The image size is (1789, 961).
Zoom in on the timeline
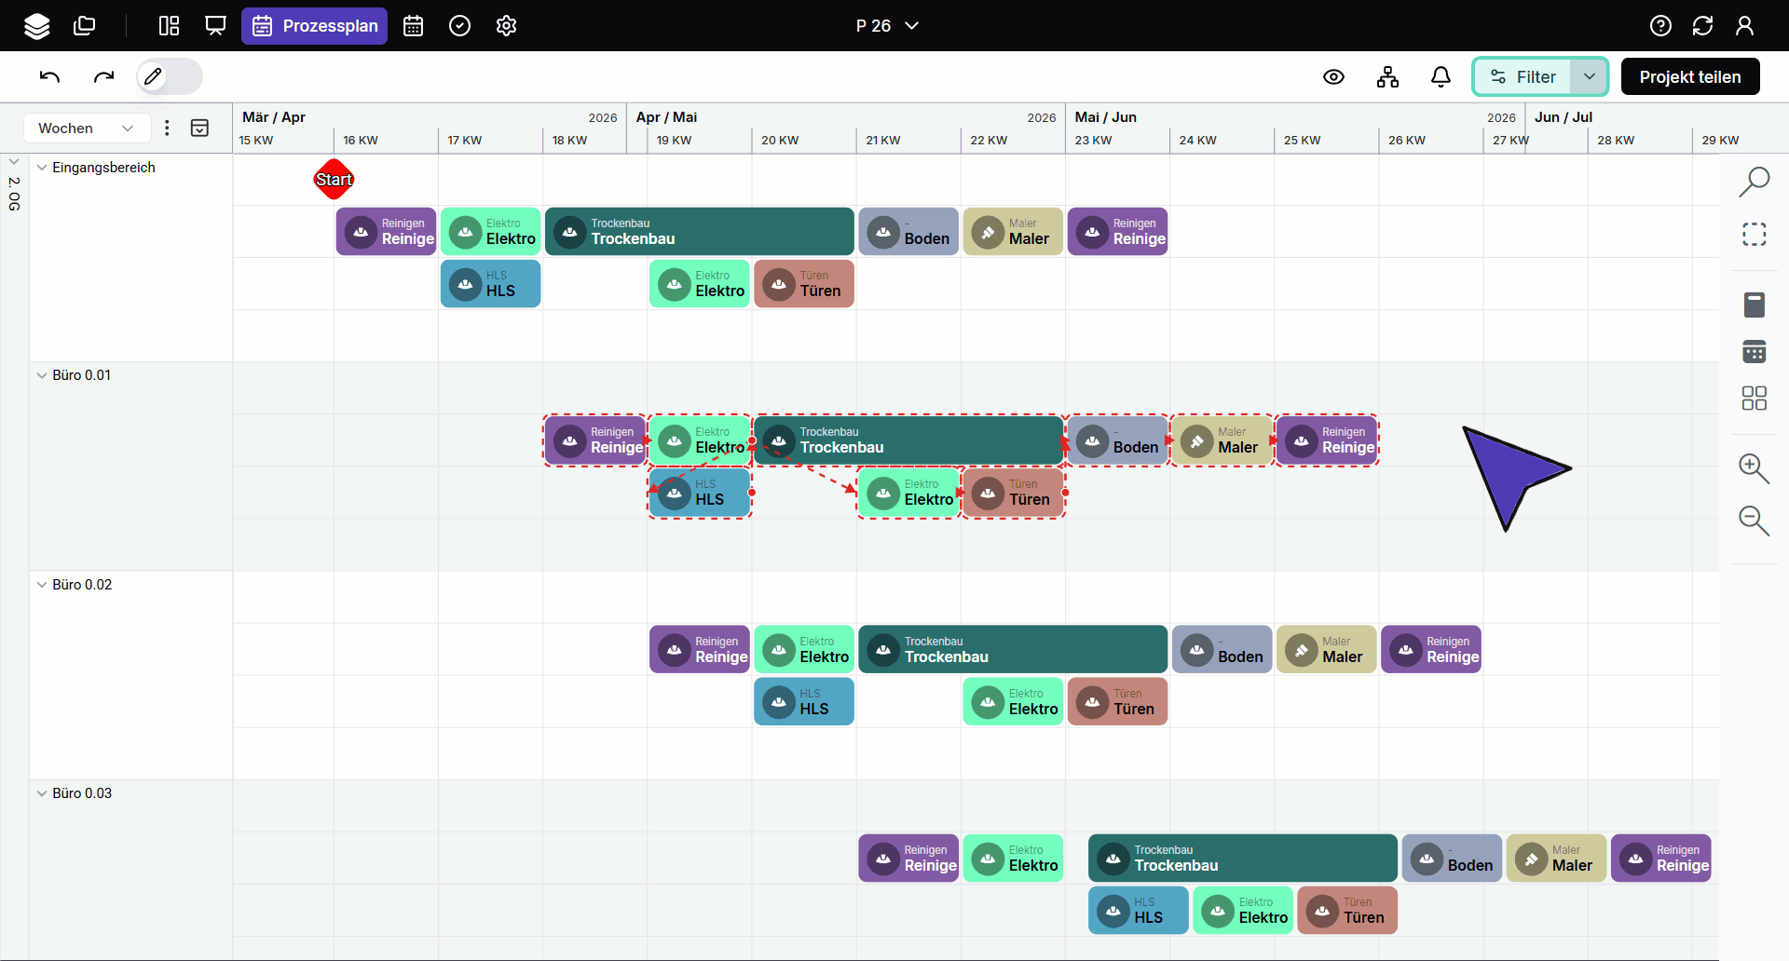[1754, 468]
